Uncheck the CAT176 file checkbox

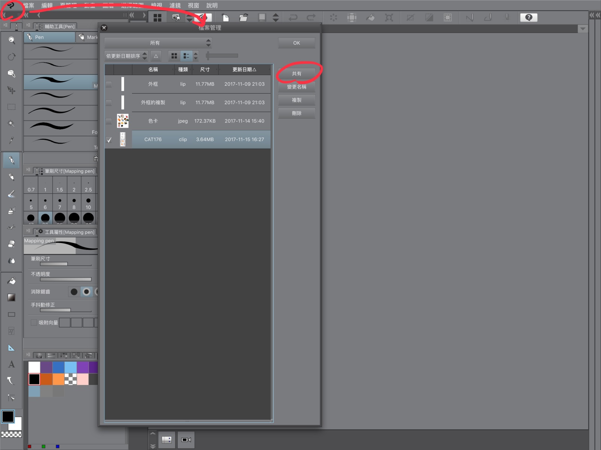109,140
